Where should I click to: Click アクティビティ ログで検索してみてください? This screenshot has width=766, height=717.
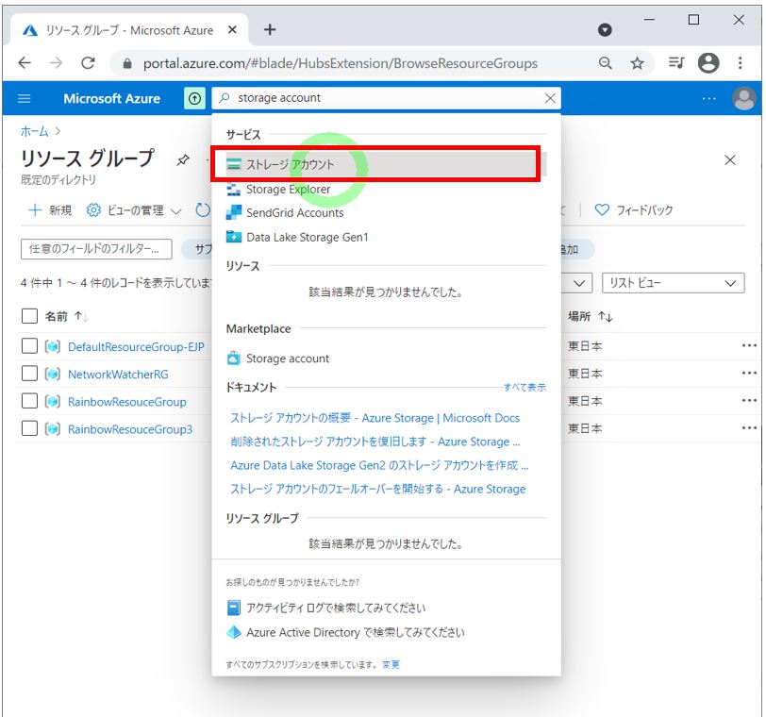coord(326,609)
